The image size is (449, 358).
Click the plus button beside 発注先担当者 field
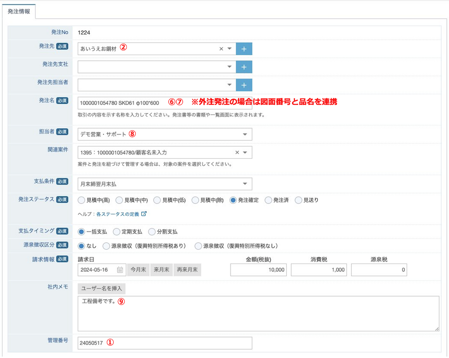pos(244,85)
